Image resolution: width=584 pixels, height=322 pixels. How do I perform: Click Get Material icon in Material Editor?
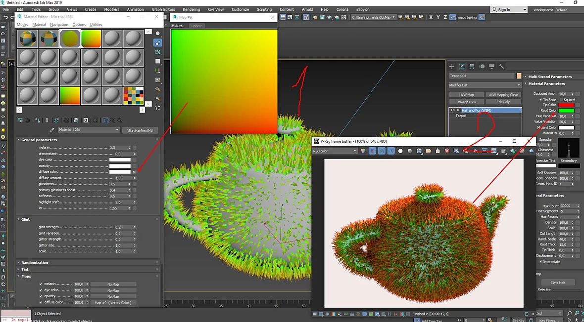(x=20, y=120)
